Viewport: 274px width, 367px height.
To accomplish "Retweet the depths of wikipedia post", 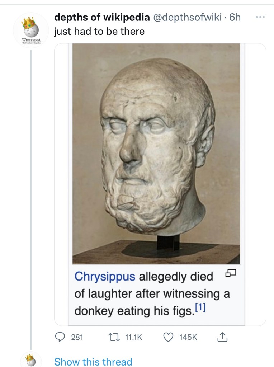I will click(114, 337).
